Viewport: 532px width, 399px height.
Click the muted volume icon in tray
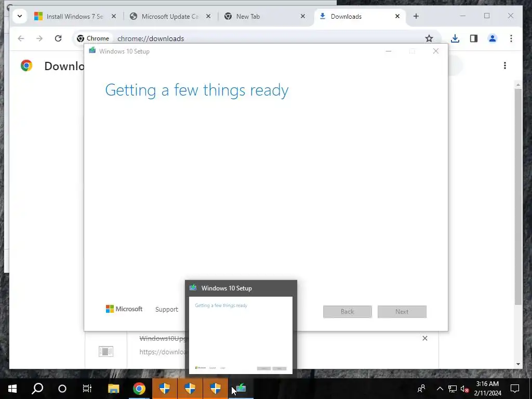click(464, 389)
